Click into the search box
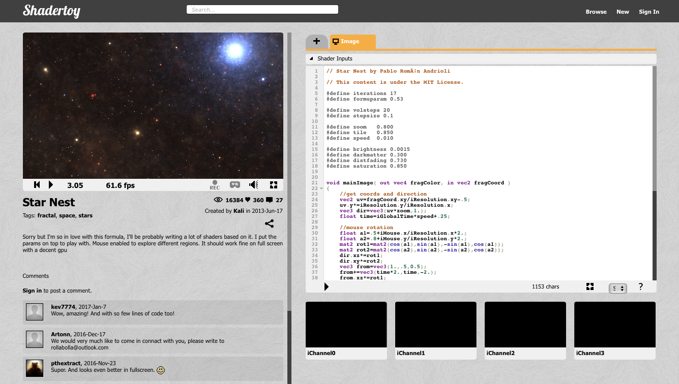 262,10
